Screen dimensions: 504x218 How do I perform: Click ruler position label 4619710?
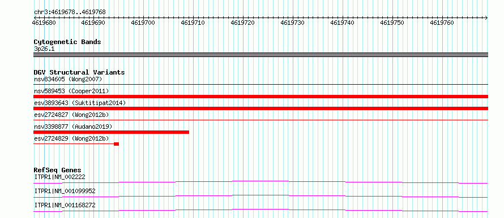(193, 23)
